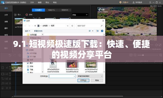Screen dimensions: 163x98
Task: Click the blue help icon in dialog
Action: tap(102, 31)
